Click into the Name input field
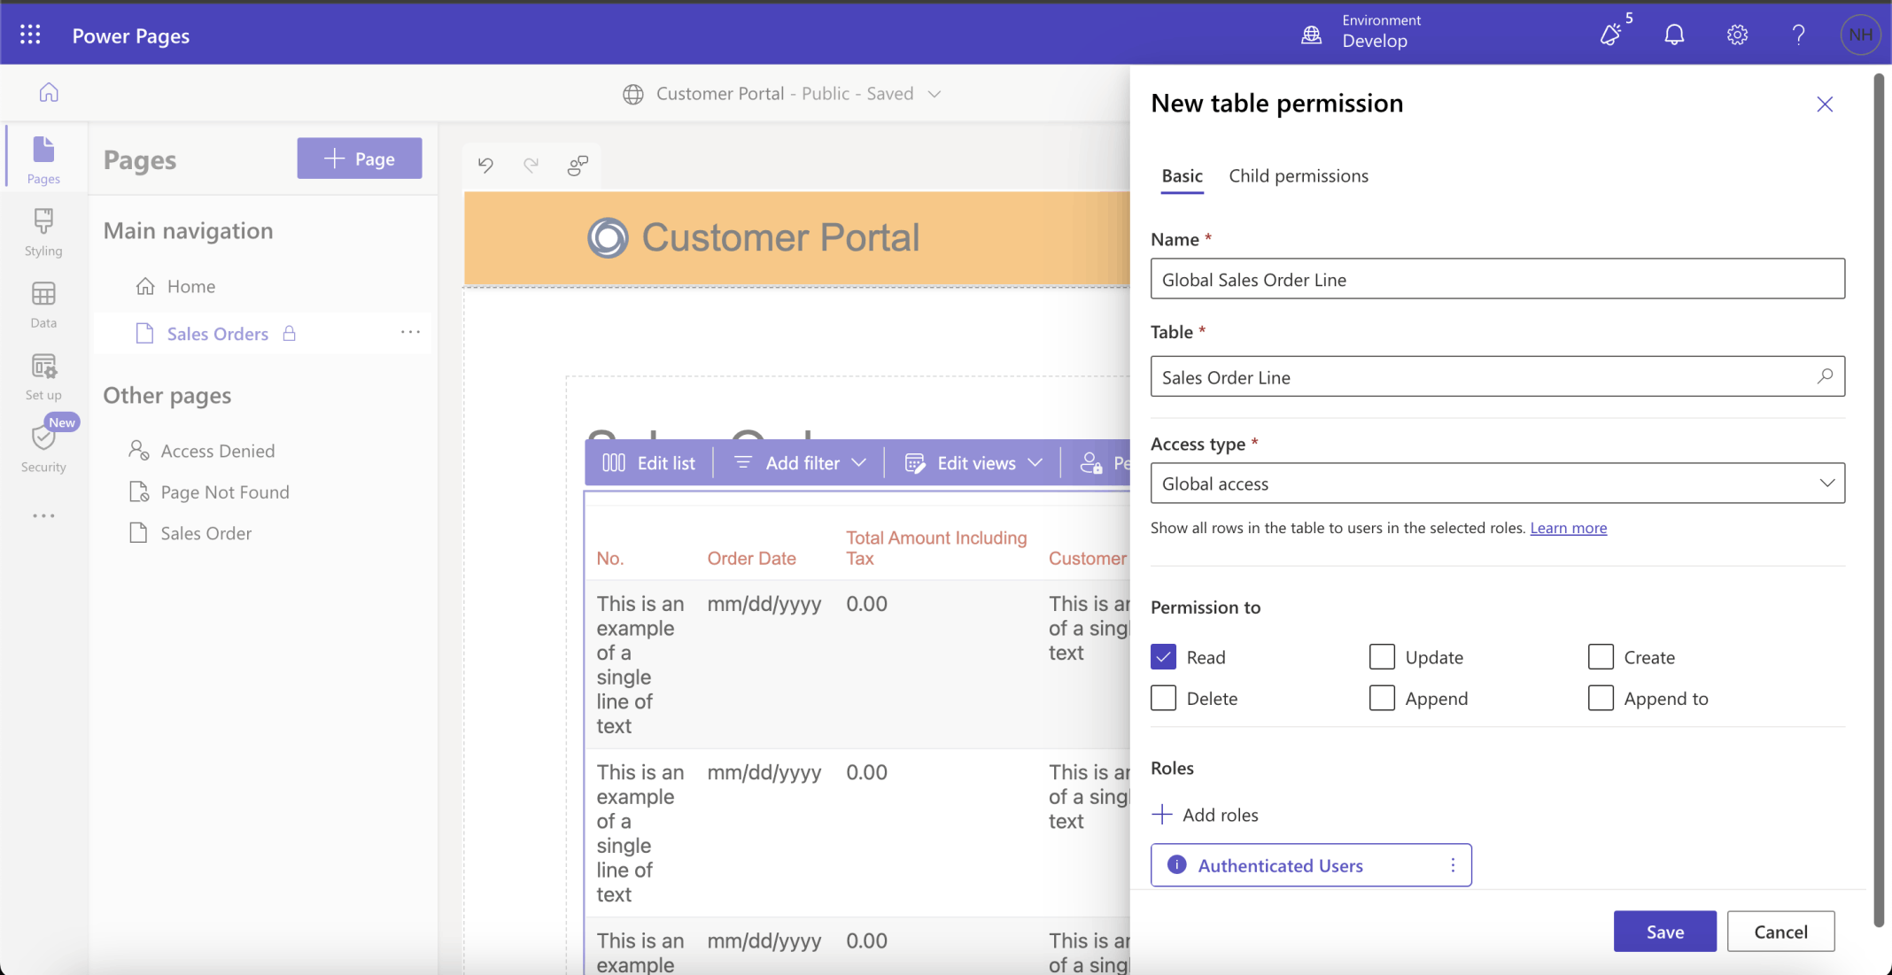Screen dimensions: 1892x975 (x=1497, y=280)
